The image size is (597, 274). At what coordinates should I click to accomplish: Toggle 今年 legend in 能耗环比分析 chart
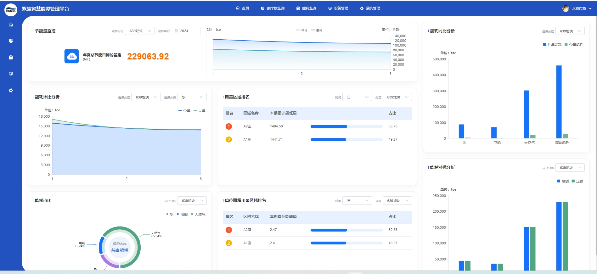184,111
